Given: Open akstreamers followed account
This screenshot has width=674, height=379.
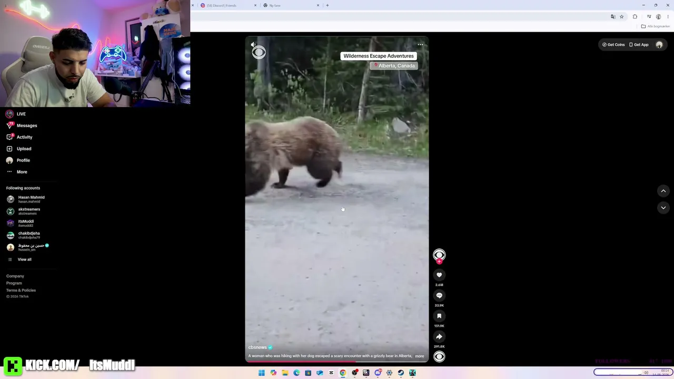Looking at the screenshot, I should (x=24, y=211).
